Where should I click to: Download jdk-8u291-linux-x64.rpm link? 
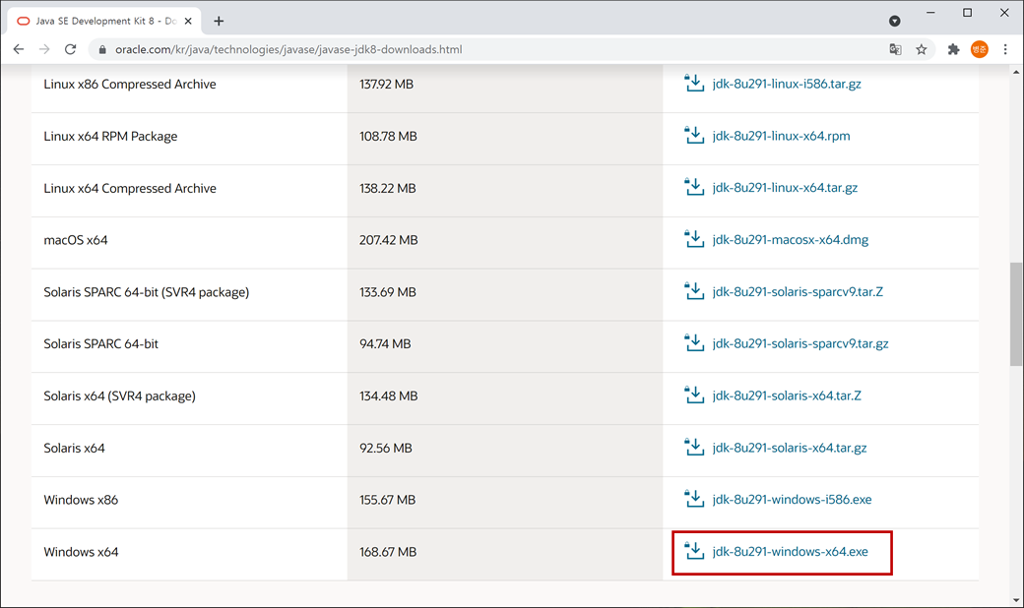pos(781,136)
